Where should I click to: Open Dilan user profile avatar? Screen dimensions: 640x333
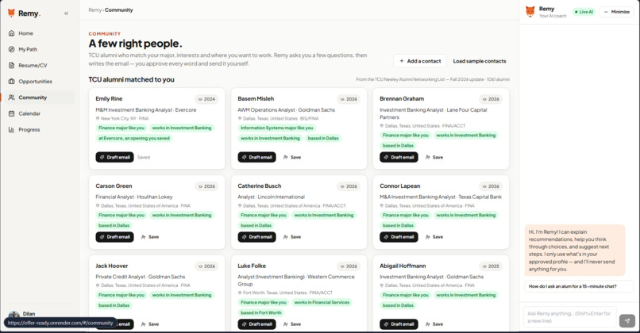(x=13, y=315)
